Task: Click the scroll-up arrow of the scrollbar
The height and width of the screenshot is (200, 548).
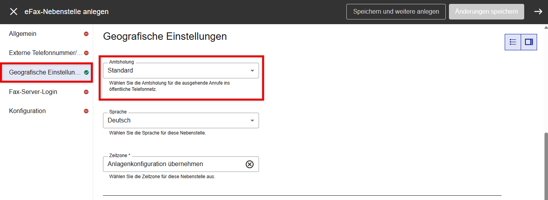Action: tap(546, 27)
